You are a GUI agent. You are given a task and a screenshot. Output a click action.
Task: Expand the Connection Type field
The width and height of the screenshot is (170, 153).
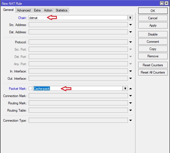click(130, 120)
